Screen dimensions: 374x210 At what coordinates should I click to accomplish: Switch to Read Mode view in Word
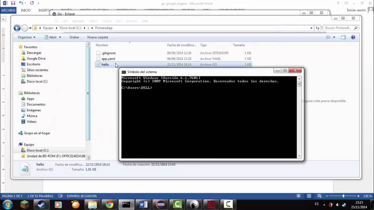[x=298, y=196]
